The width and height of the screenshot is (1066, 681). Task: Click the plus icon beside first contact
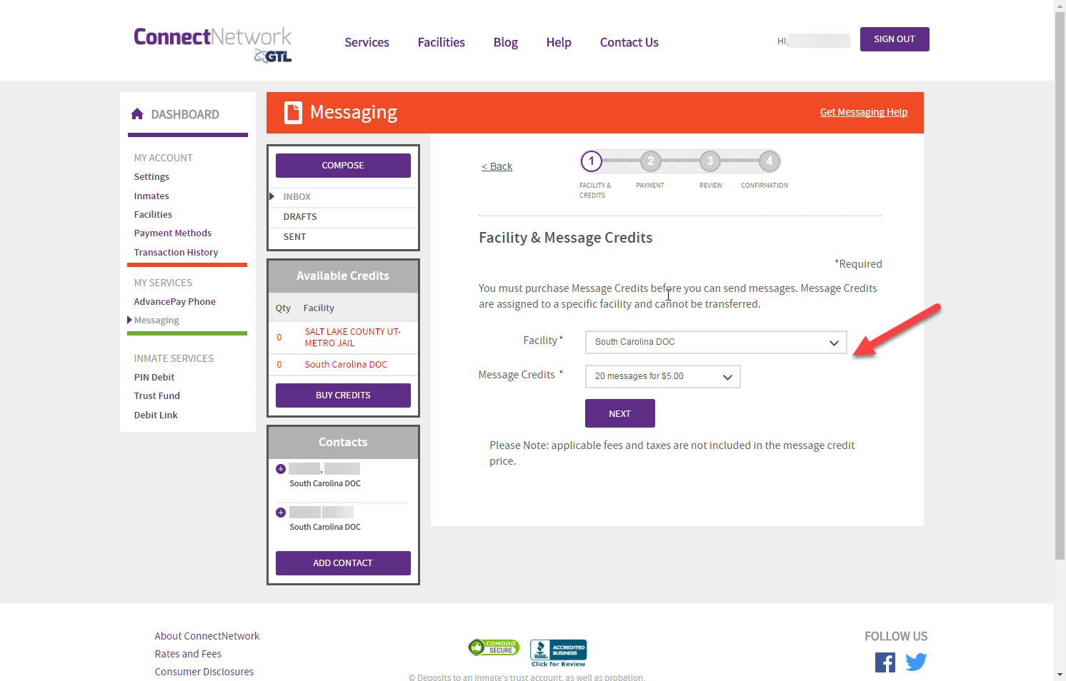coord(281,469)
